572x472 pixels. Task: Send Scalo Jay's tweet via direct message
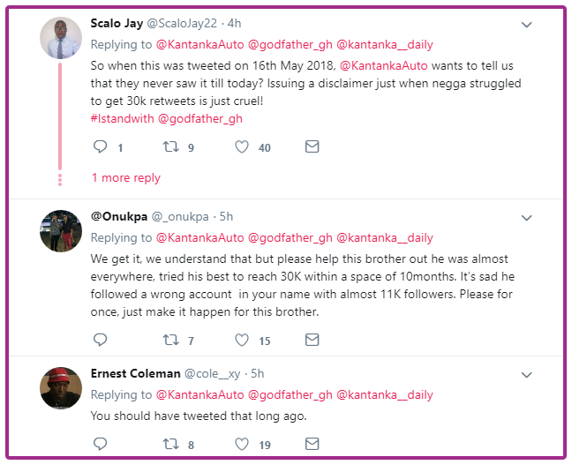pos(312,147)
